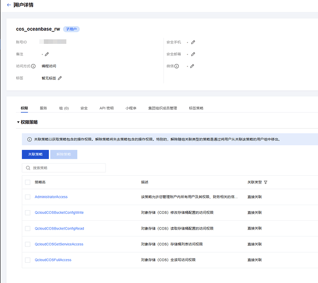Check the AdministratorAccess policy row checkbox
318x283 pixels.
pos(28,197)
